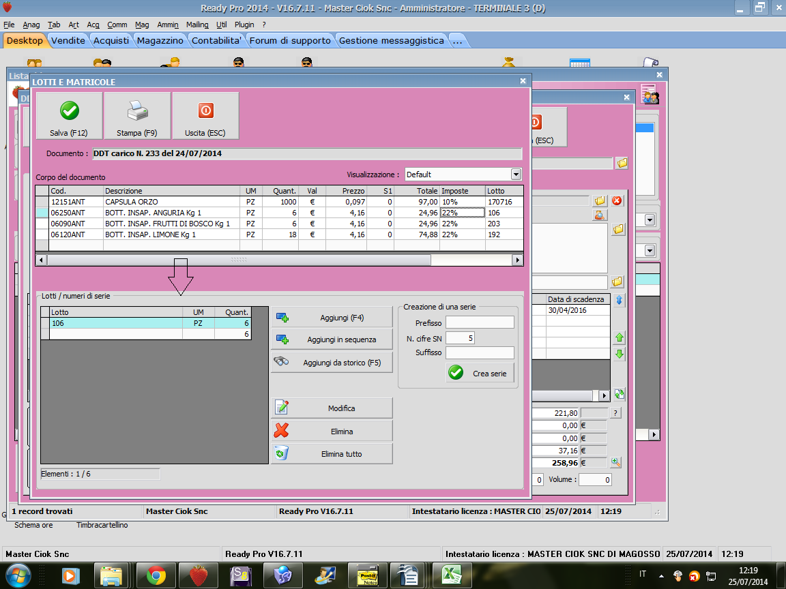
Task: Select the BOTT. INSAP. FRUTTI DI BOSCO row
Action: [280, 224]
